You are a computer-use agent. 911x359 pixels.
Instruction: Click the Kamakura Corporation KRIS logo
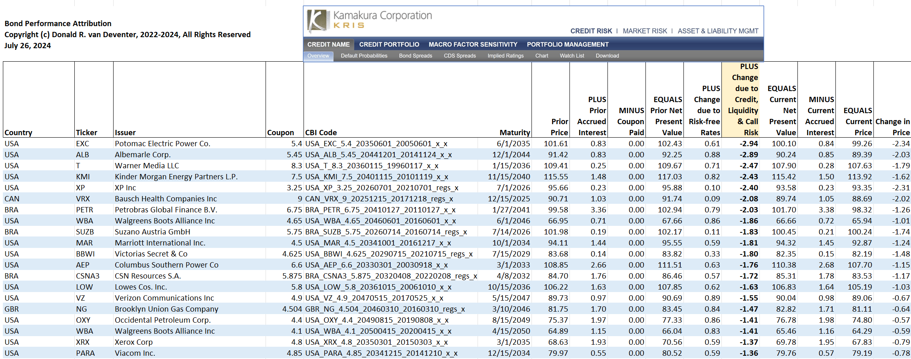pos(370,20)
